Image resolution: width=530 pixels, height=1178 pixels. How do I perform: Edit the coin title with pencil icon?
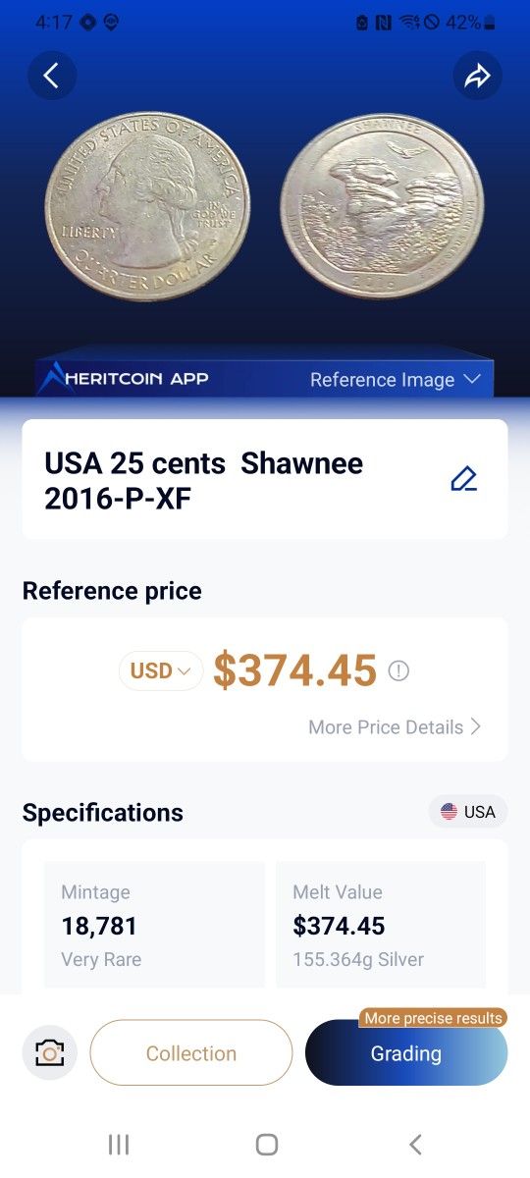pyautogui.click(x=463, y=479)
